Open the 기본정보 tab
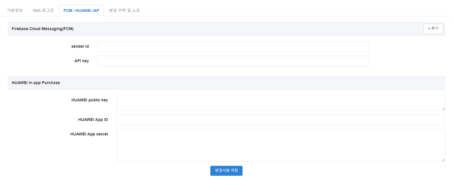The height and width of the screenshot is (180, 454). click(15, 11)
